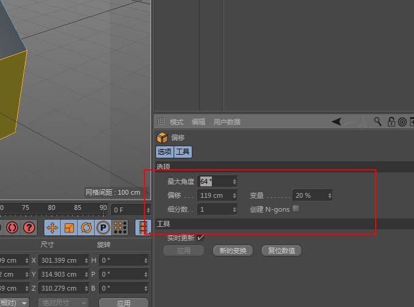Click stepper arrows on rotation B field

(x=146, y=288)
